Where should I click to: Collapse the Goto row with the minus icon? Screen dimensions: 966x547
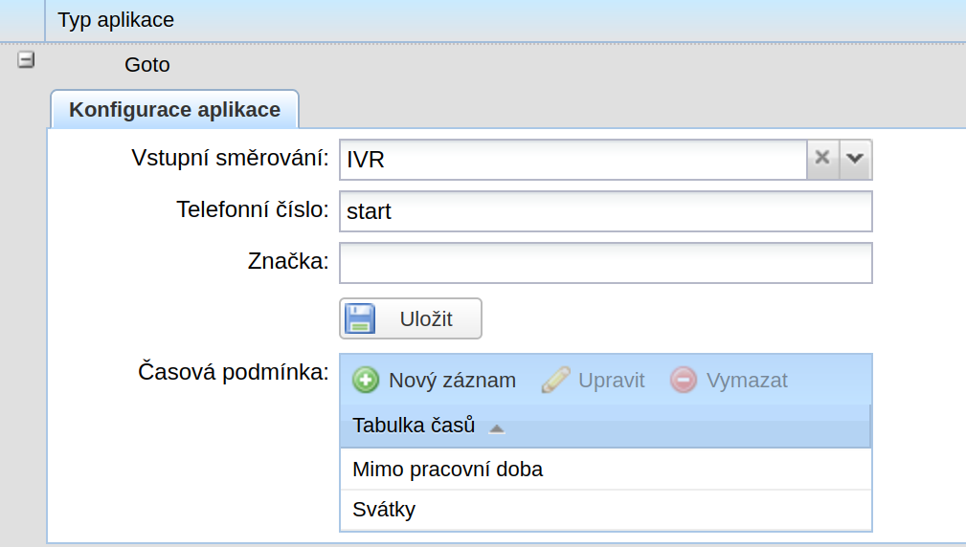coord(26,60)
